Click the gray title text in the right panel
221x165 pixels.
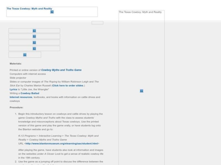pyautogui.click(x=140, y=12)
